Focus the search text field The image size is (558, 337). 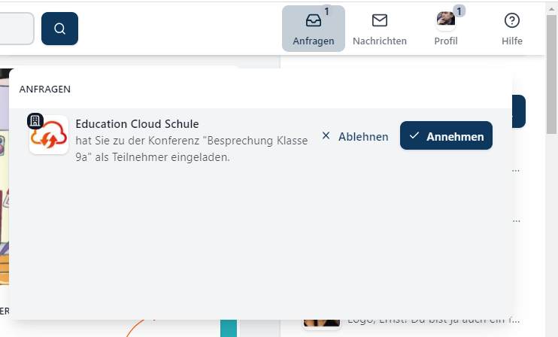[x=15, y=29]
